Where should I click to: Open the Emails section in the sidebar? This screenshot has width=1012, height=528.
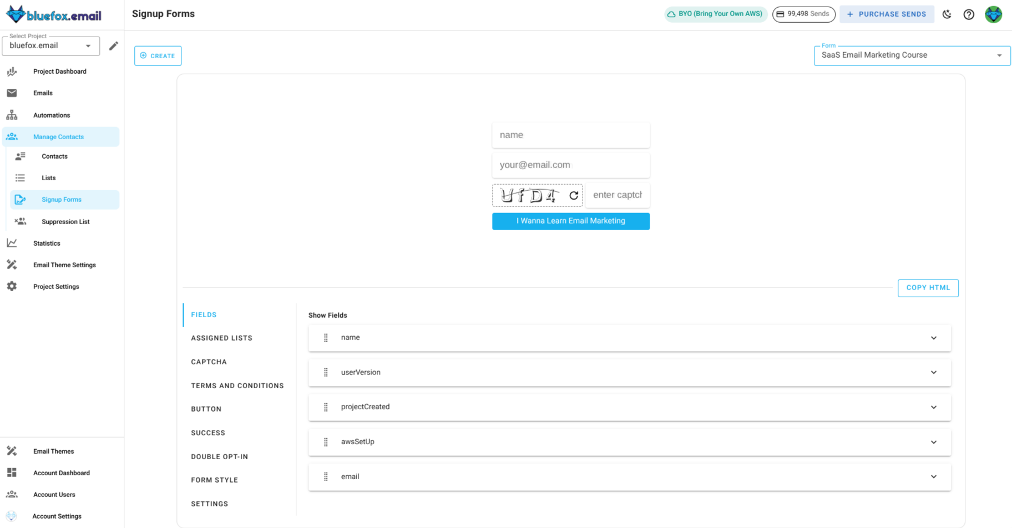click(43, 93)
